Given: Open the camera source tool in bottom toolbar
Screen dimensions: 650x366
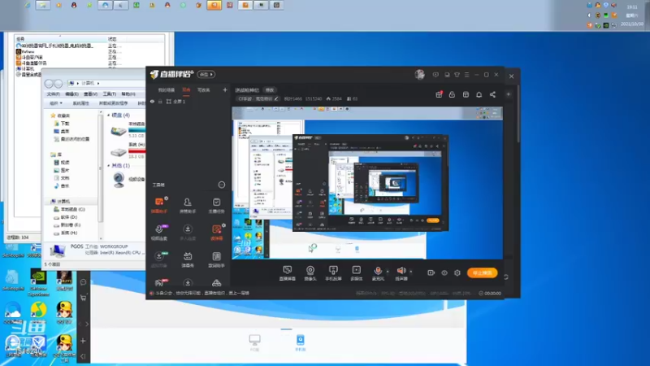Looking at the screenshot, I should coord(310,273).
